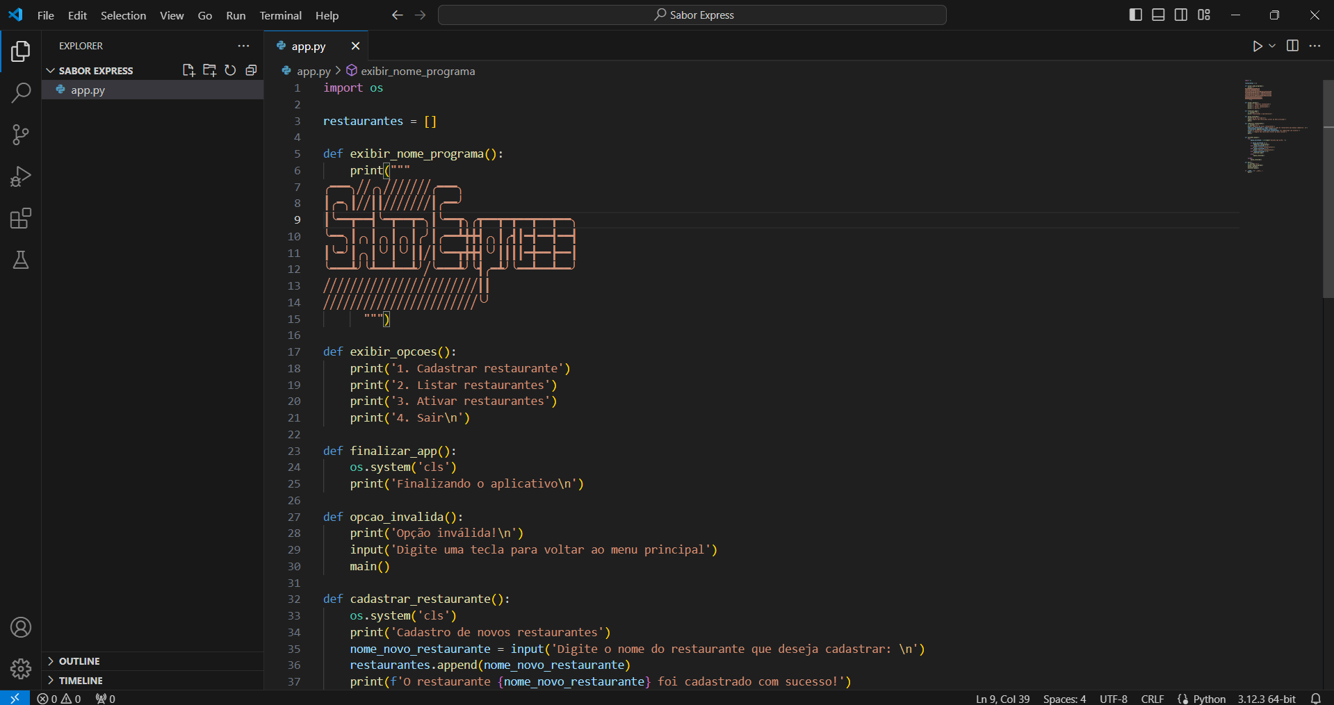This screenshot has width=1334, height=705.
Task: Click the 'def cadastrar_restaurante():' line
Action: pyautogui.click(x=416, y=599)
